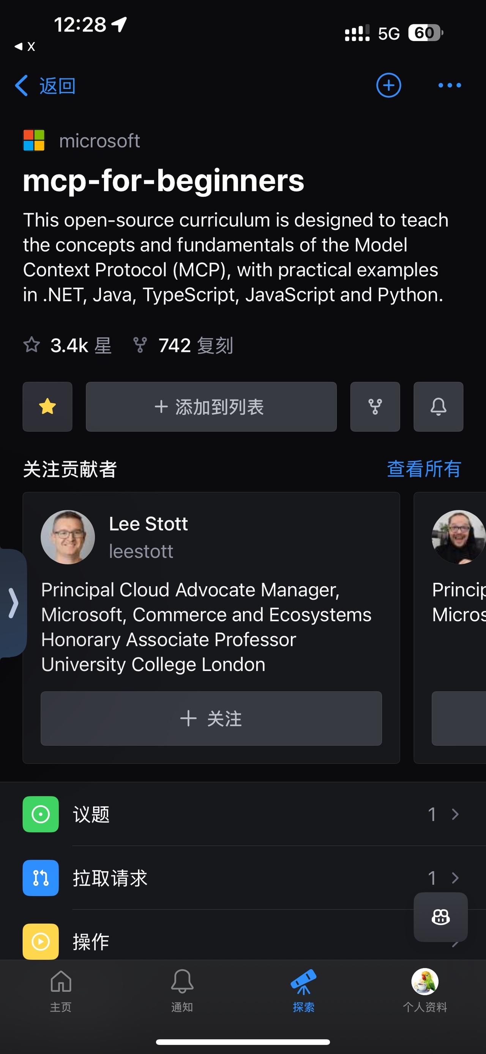Toggle the yellow star button
Image resolution: width=486 pixels, height=1054 pixels.
(x=47, y=407)
